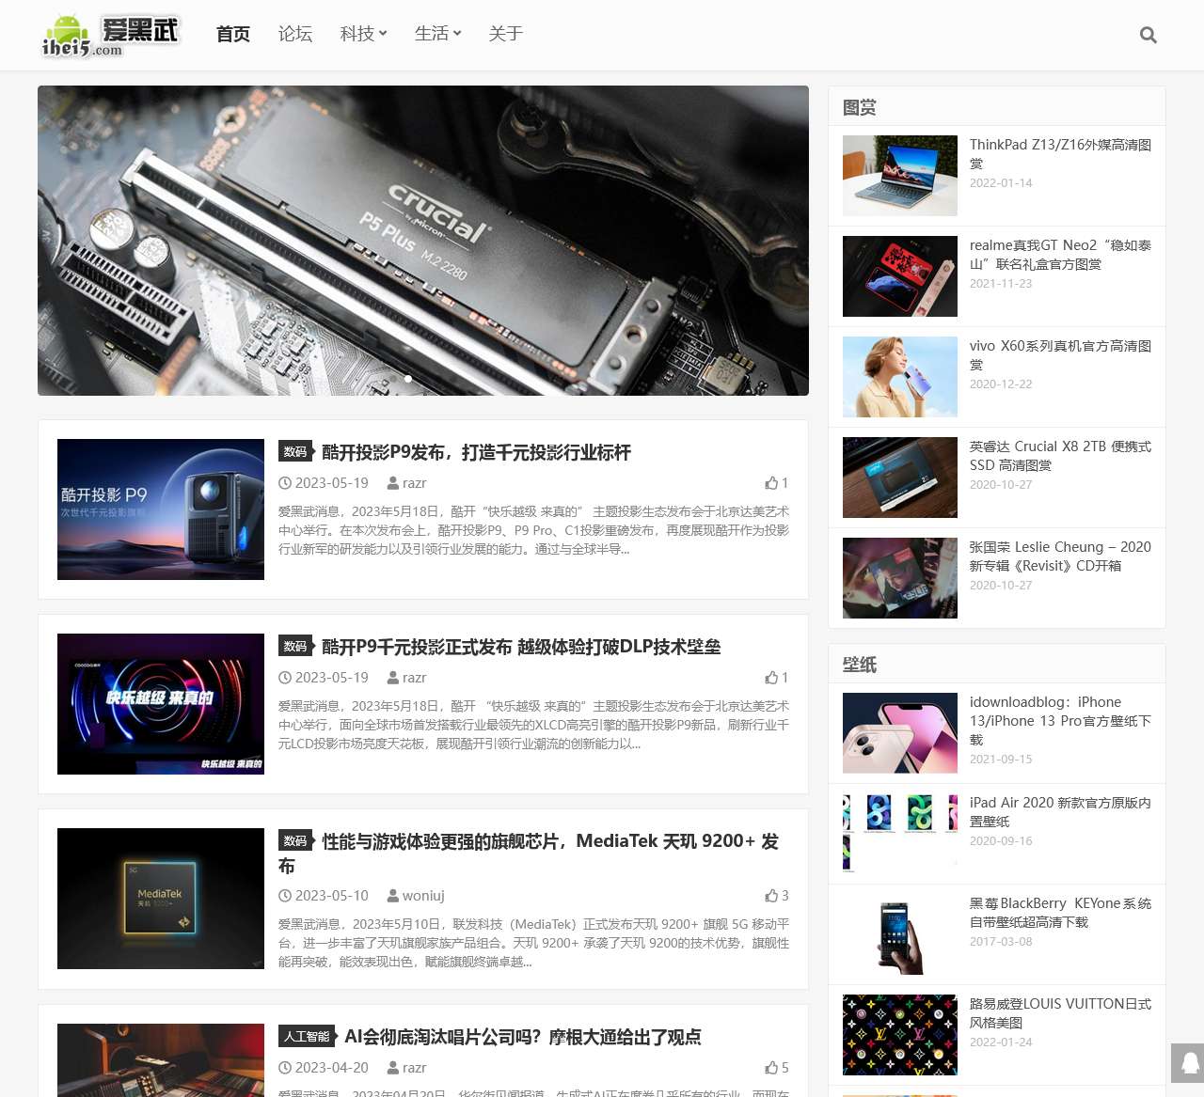Open 黑莓BlackBerry KEYone系统自带壁纸 link
This screenshot has width=1204, height=1097.
tap(1060, 913)
